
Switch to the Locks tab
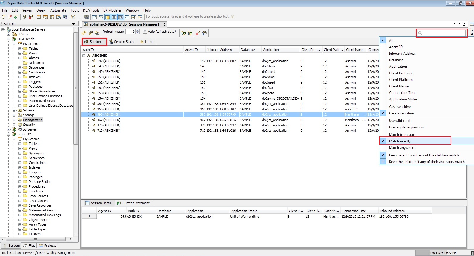pos(147,42)
